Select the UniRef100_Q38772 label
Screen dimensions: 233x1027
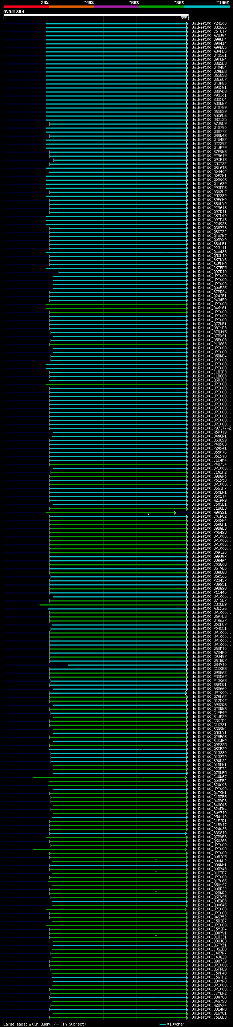tap(209, 132)
